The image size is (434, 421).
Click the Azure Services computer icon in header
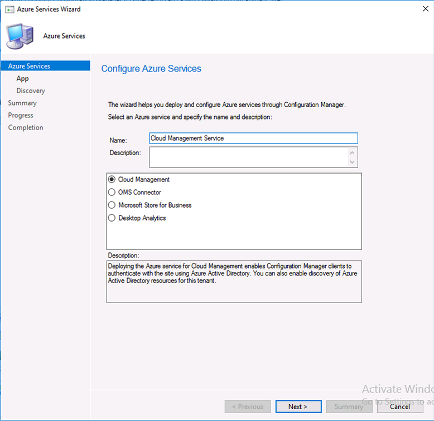tap(20, 36)
